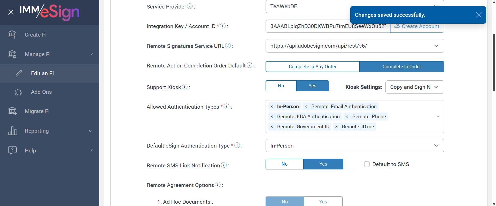The width and height of the screenshot is (496, 206).
Task: Show info for Integration Key field
Action: click(x=223, y=26)
